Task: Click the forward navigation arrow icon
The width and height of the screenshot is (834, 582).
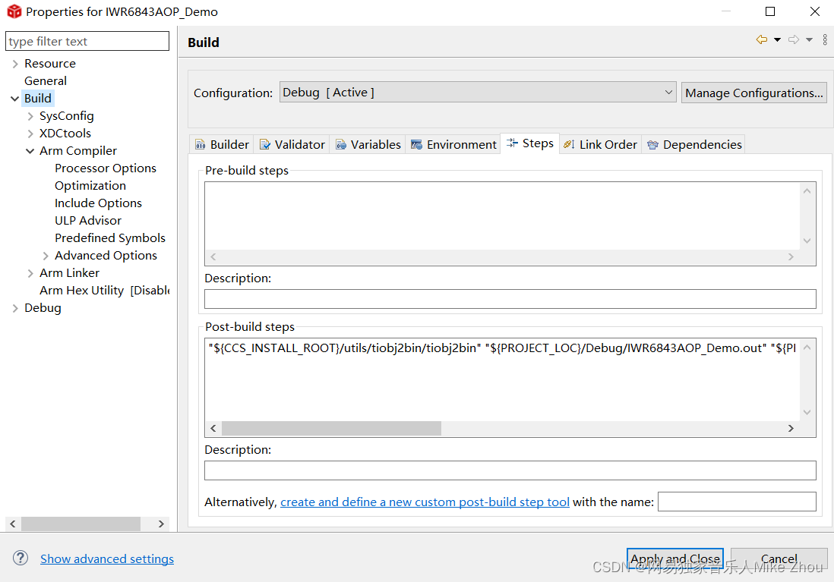Action: [794, 40]
